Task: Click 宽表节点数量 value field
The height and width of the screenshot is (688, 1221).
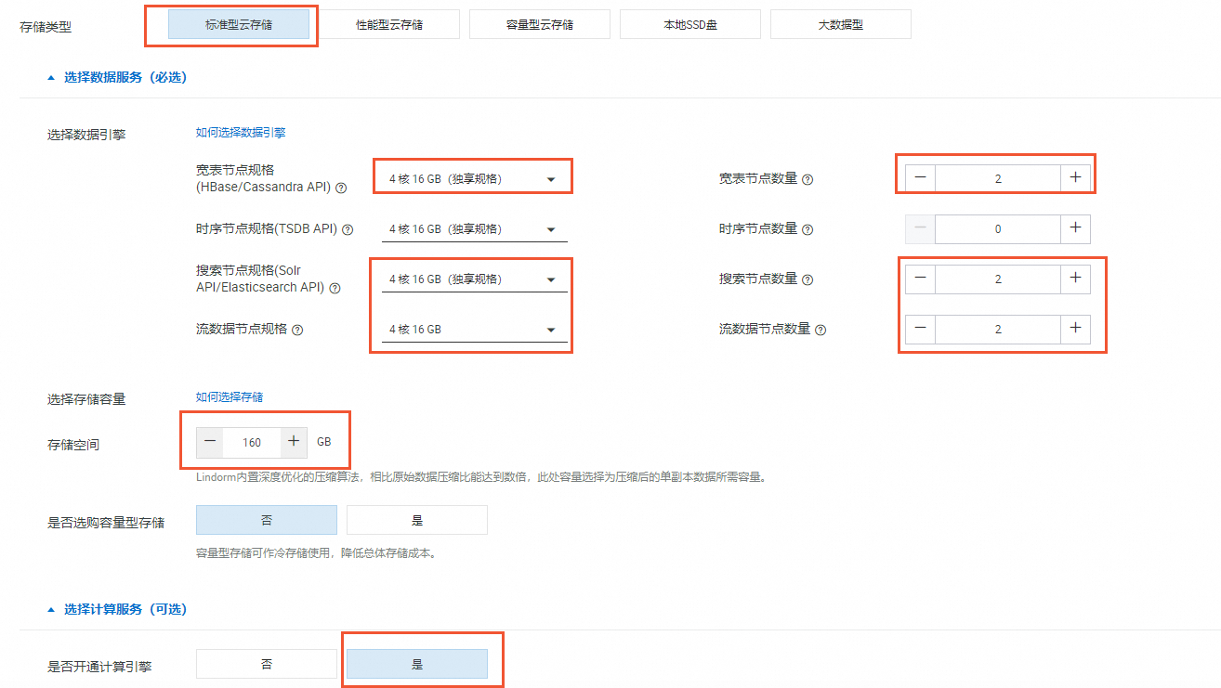Action: click(x=998, y=178)
